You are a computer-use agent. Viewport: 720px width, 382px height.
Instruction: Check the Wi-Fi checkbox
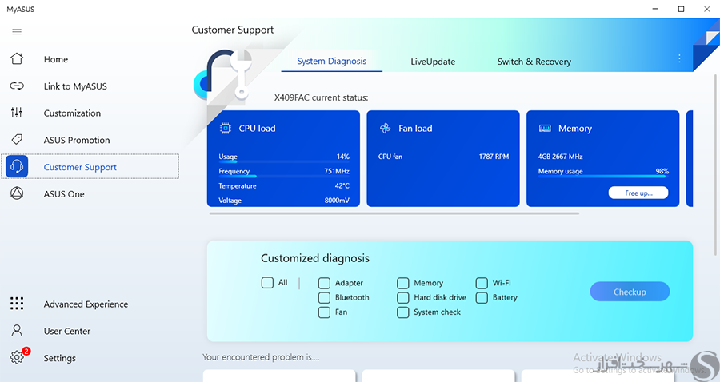coord(482,283)
